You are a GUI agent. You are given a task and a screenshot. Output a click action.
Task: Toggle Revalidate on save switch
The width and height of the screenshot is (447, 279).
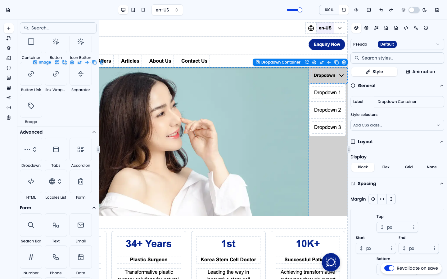(x=389, y=268)
